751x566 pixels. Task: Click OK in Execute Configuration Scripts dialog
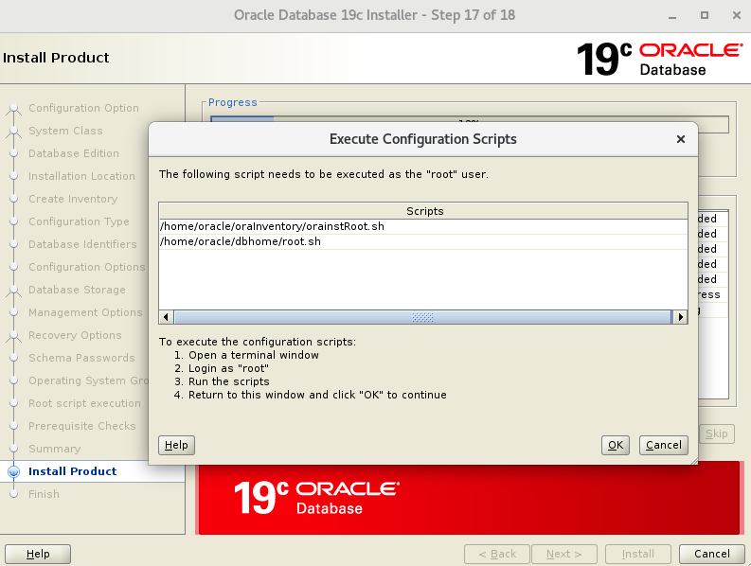(x=615, y=445)
